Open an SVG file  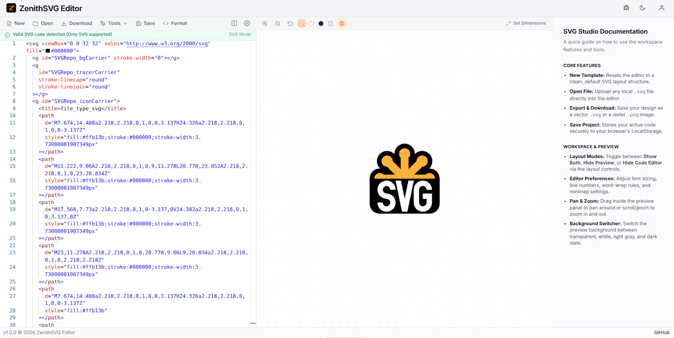point(43,24)
